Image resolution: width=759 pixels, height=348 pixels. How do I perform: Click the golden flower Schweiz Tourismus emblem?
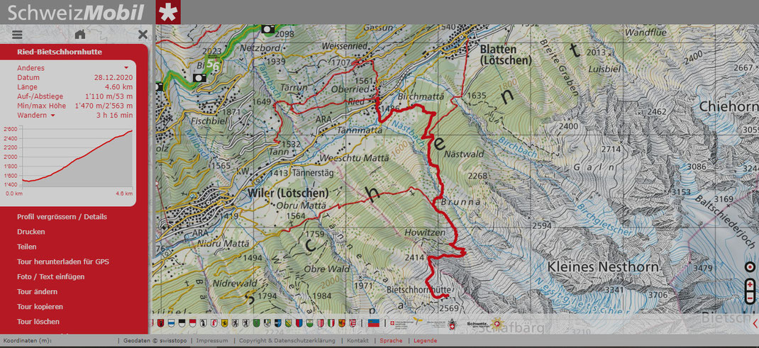click(497, 324)
